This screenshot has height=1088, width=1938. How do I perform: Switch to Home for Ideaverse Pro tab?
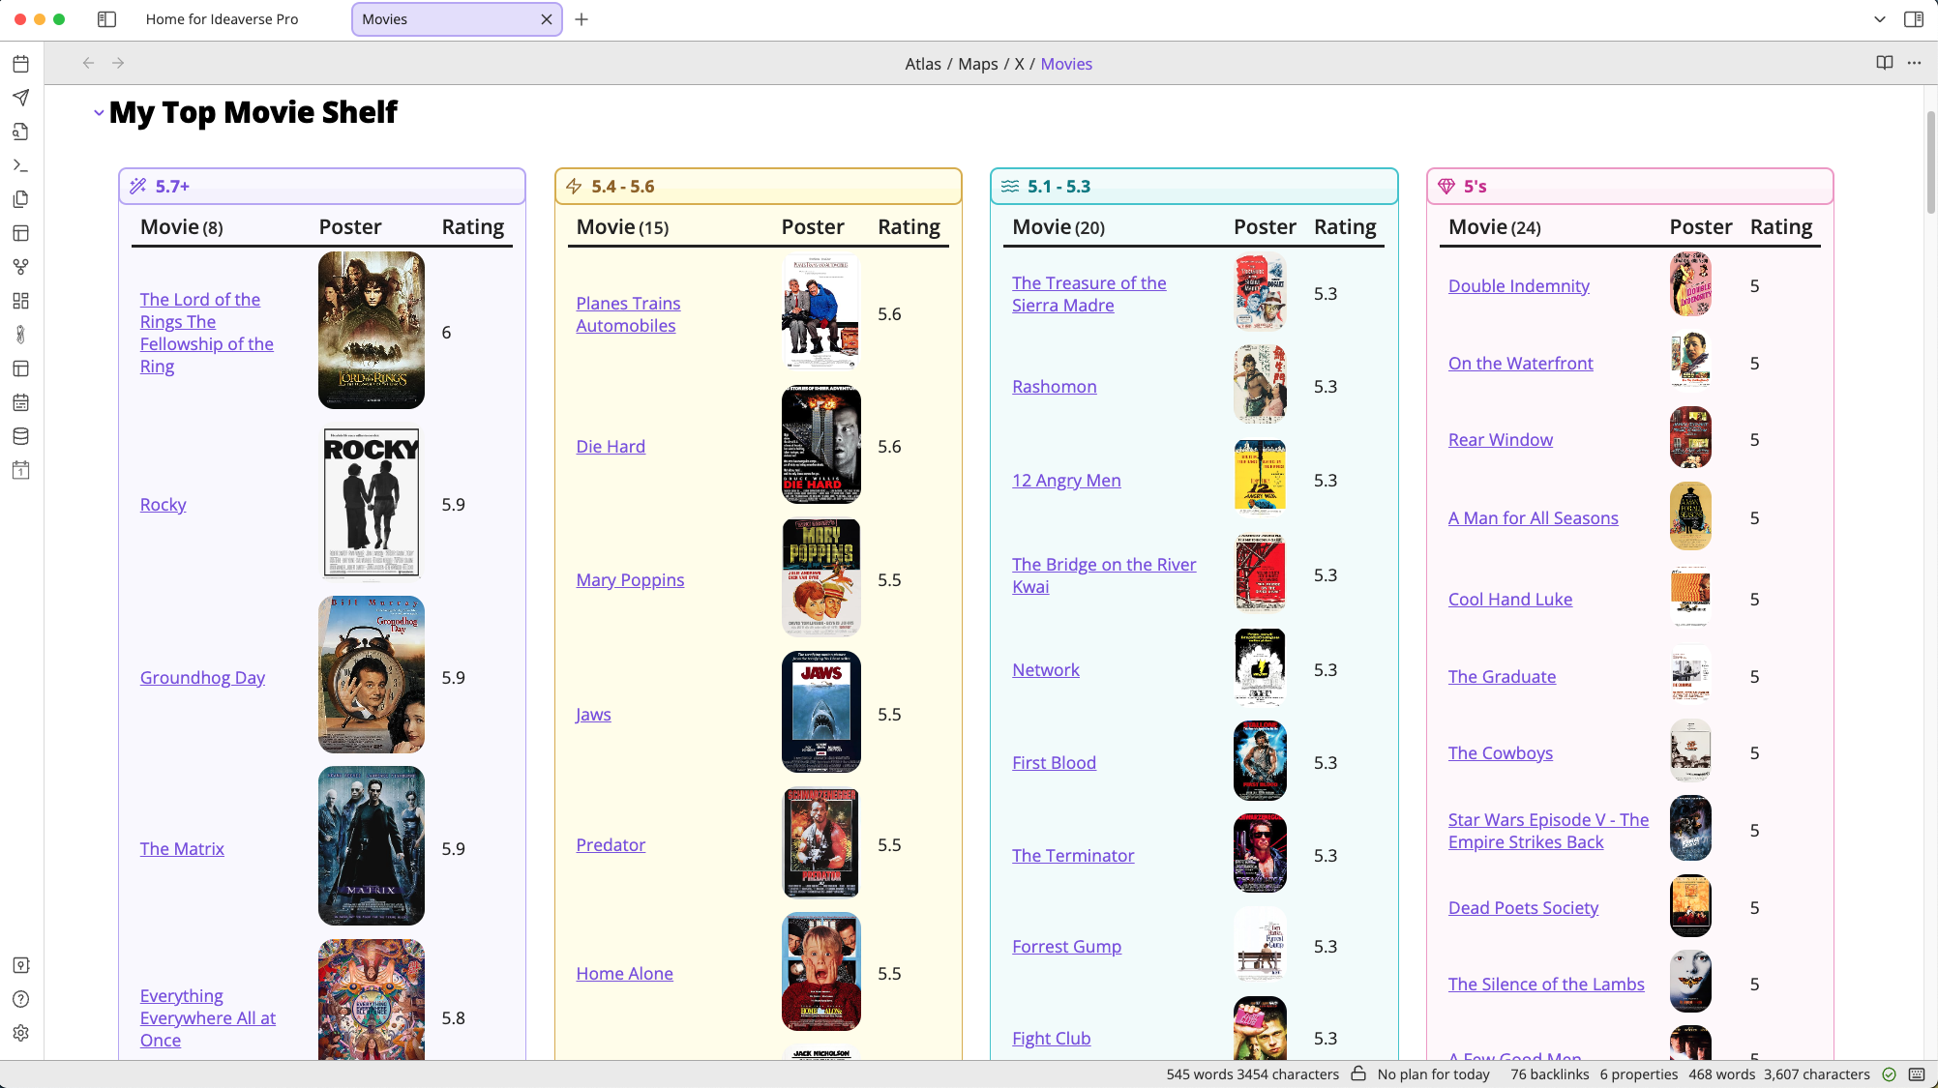tap(223, 19)
